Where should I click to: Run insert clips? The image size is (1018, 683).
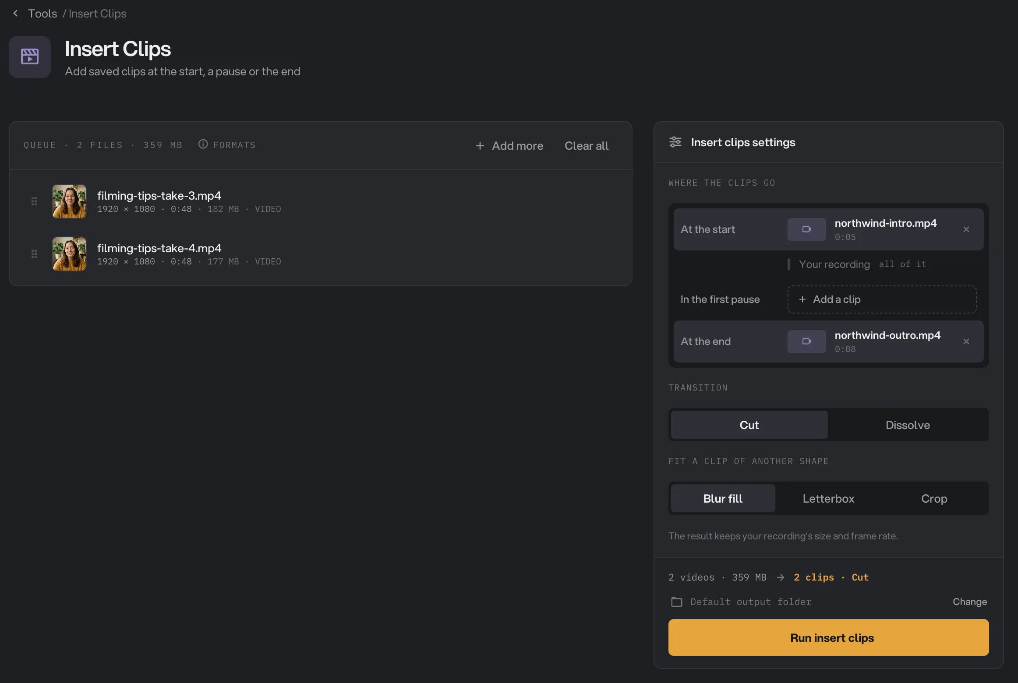[x=828, y=637]
